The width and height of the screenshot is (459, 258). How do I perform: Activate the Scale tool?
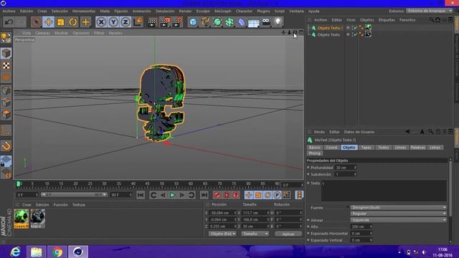click(60, 22)
